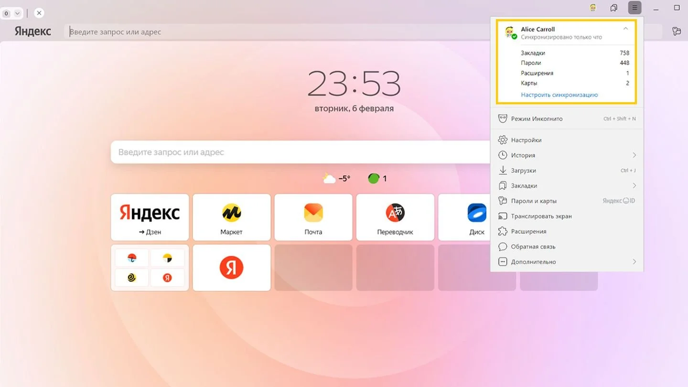Open the Market tile
The image size is (688, 387).
coord(232,217)
